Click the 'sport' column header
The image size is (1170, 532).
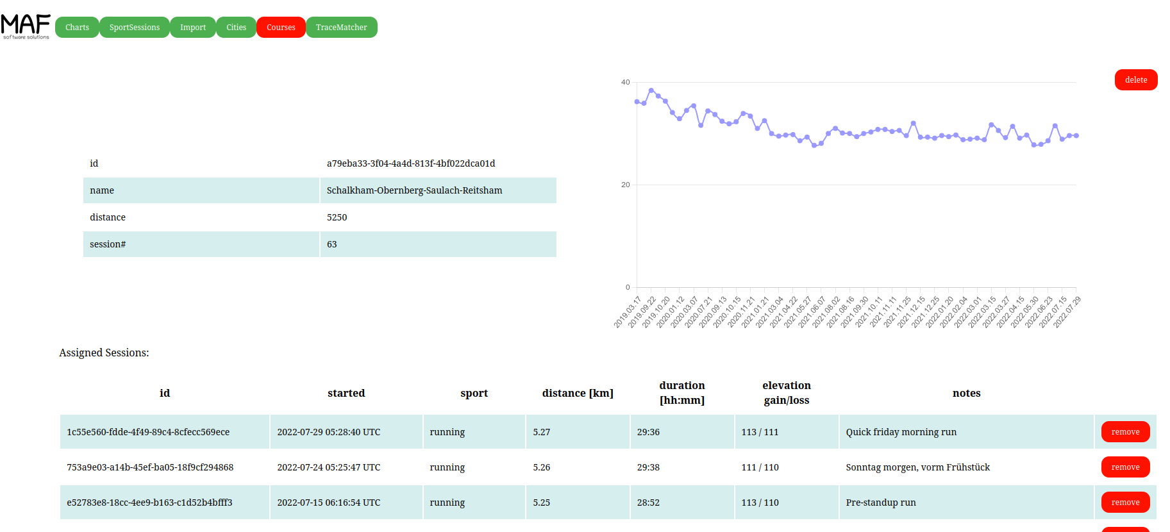point(474,393)
